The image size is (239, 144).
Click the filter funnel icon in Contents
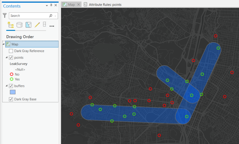5,16
